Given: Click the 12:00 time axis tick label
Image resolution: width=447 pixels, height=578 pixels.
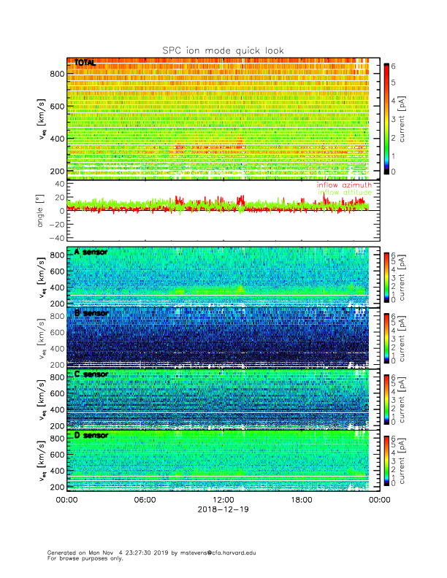Looking at the screenshot, I should pos(223,501).
